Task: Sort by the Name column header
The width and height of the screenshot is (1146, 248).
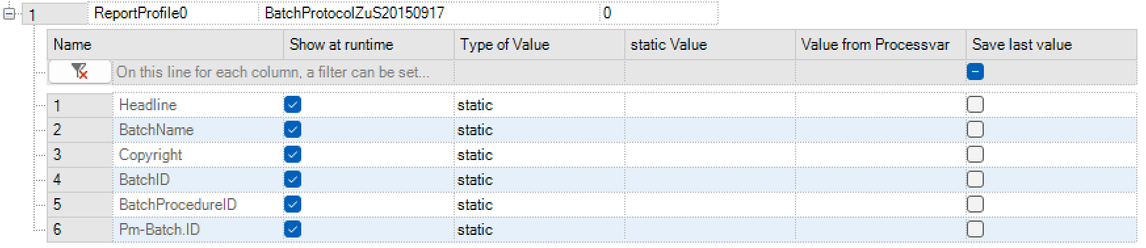Action: click(165, 45)
